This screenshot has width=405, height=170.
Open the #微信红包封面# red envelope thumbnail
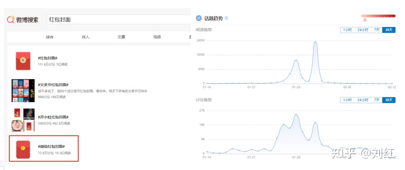click(x=23, y=150)
